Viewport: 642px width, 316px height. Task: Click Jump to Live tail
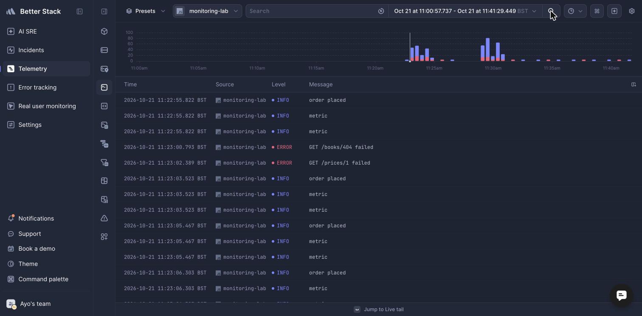(379, 309)
